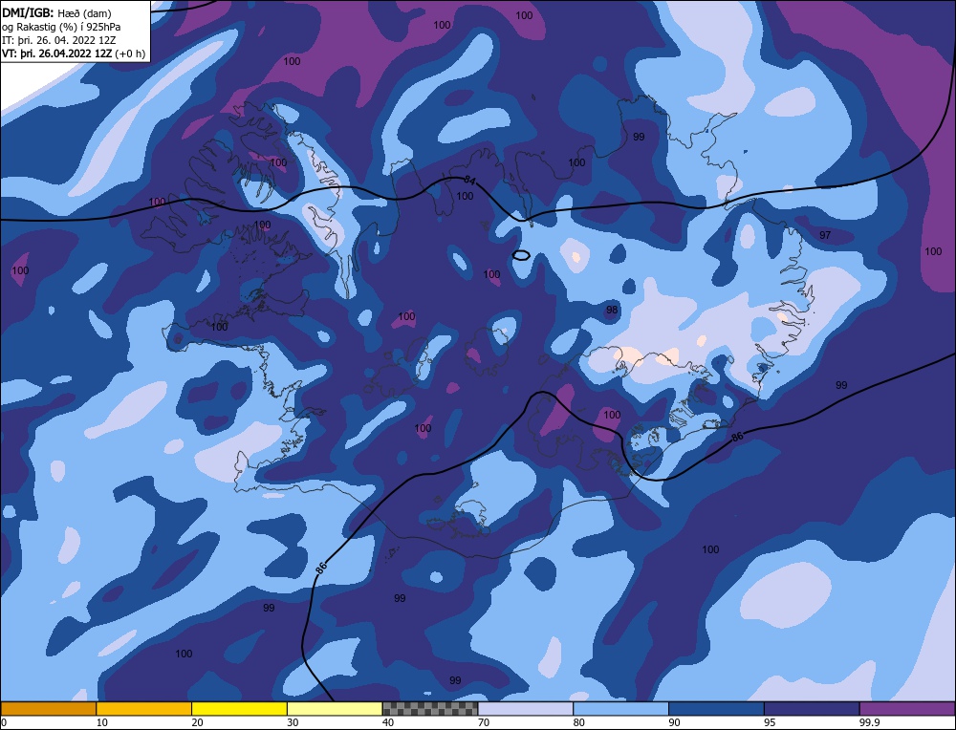
Task: Click the bright yellow 20–30 legend swatch
Action: (239, 709)
